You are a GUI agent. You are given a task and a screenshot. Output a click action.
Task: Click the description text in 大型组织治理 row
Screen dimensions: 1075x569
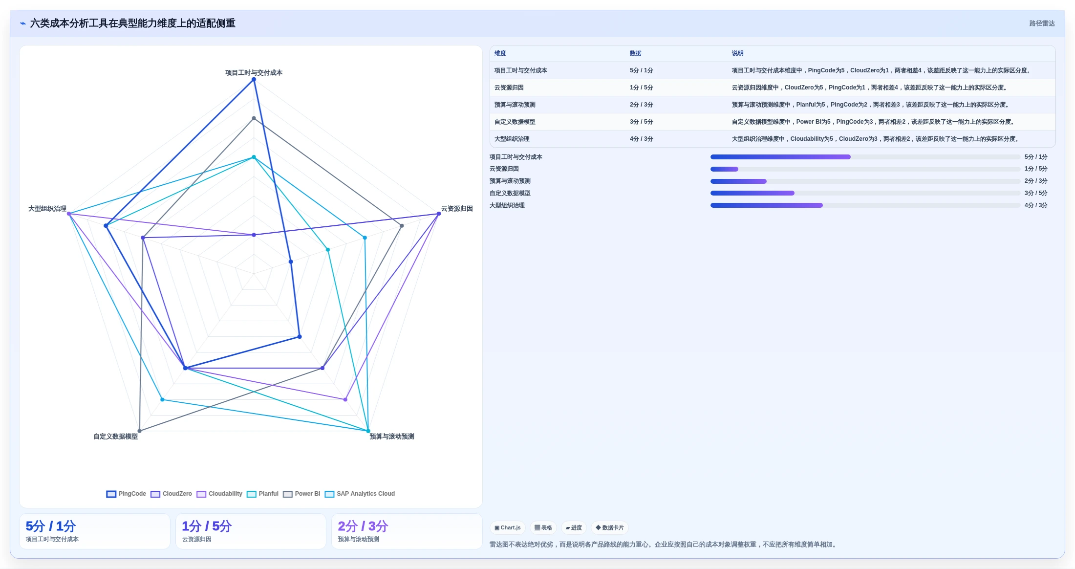(876, 139)
